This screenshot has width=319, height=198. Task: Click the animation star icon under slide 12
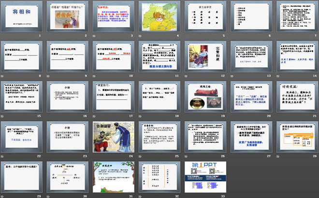point(186,76)
